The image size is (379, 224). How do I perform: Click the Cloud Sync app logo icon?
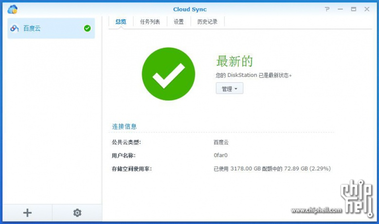(12, 9)
